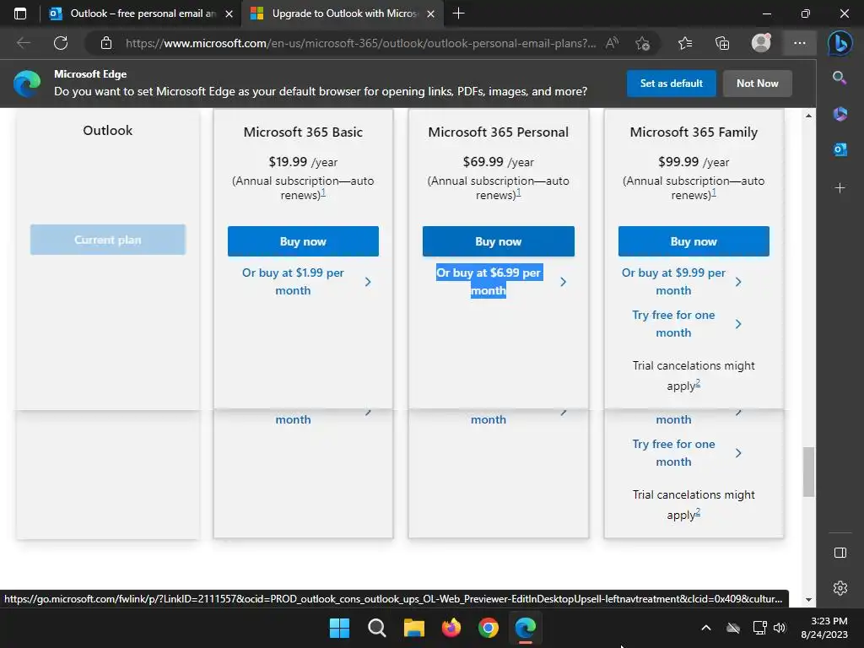Launch Google Chrome from taskbar
Viewport: 864px width, 648px height.
[x=489, y=628]
